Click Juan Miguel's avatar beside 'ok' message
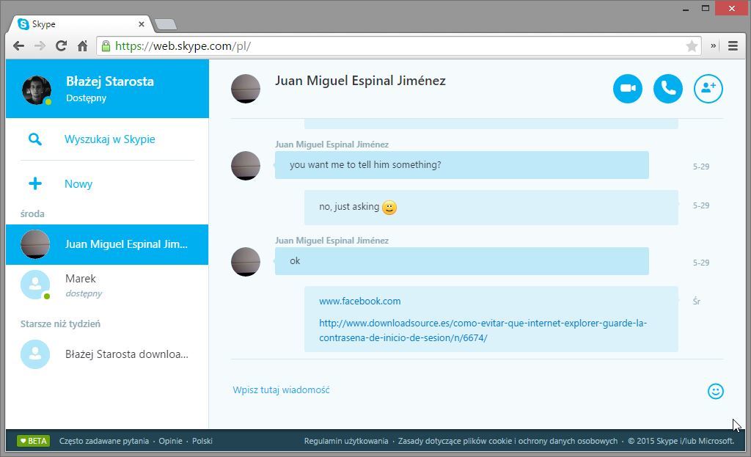This screenshot has height=457, width=751. point(246,262)
